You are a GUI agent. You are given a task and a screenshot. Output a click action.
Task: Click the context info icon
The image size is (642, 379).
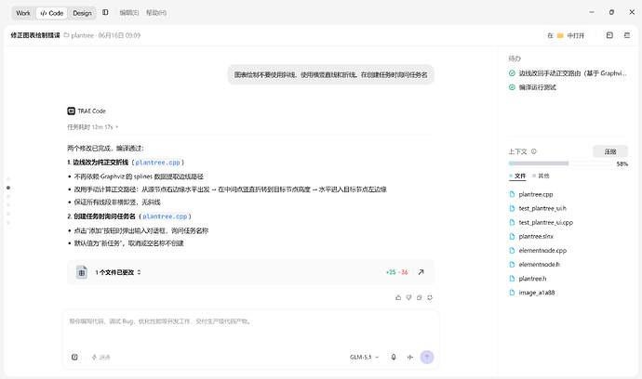coord(534,151)
